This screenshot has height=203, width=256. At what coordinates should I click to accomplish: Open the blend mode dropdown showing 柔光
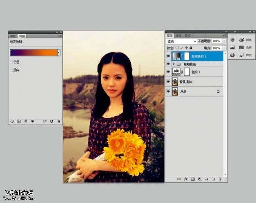181,41
